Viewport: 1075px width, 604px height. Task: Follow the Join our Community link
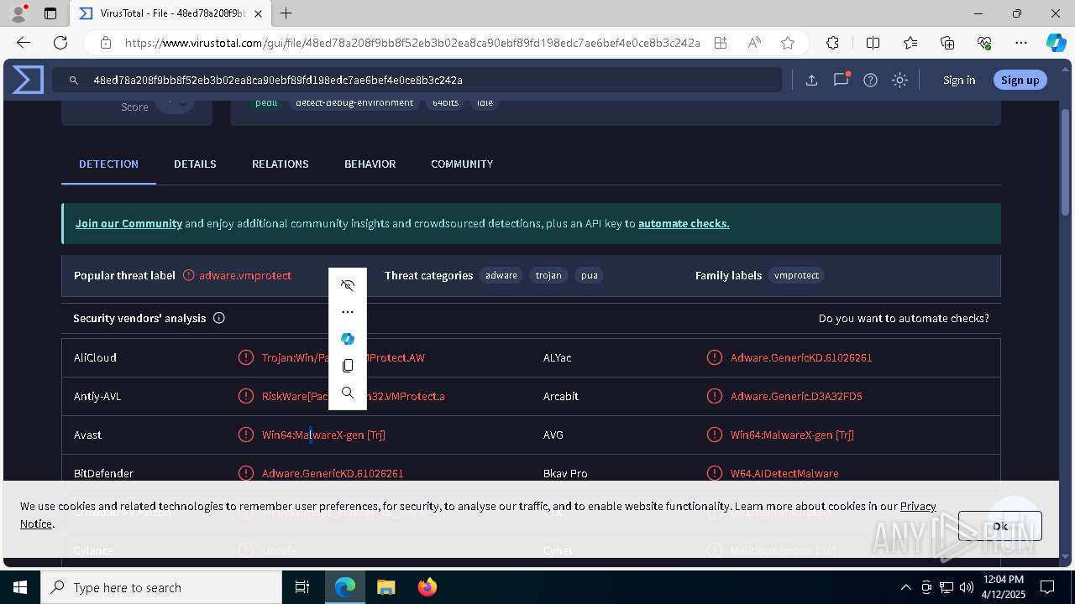[x=128, y=224]
